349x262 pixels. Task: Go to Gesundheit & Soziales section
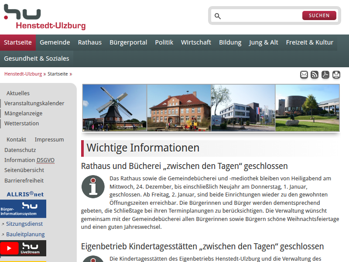[x=37, y=59]
